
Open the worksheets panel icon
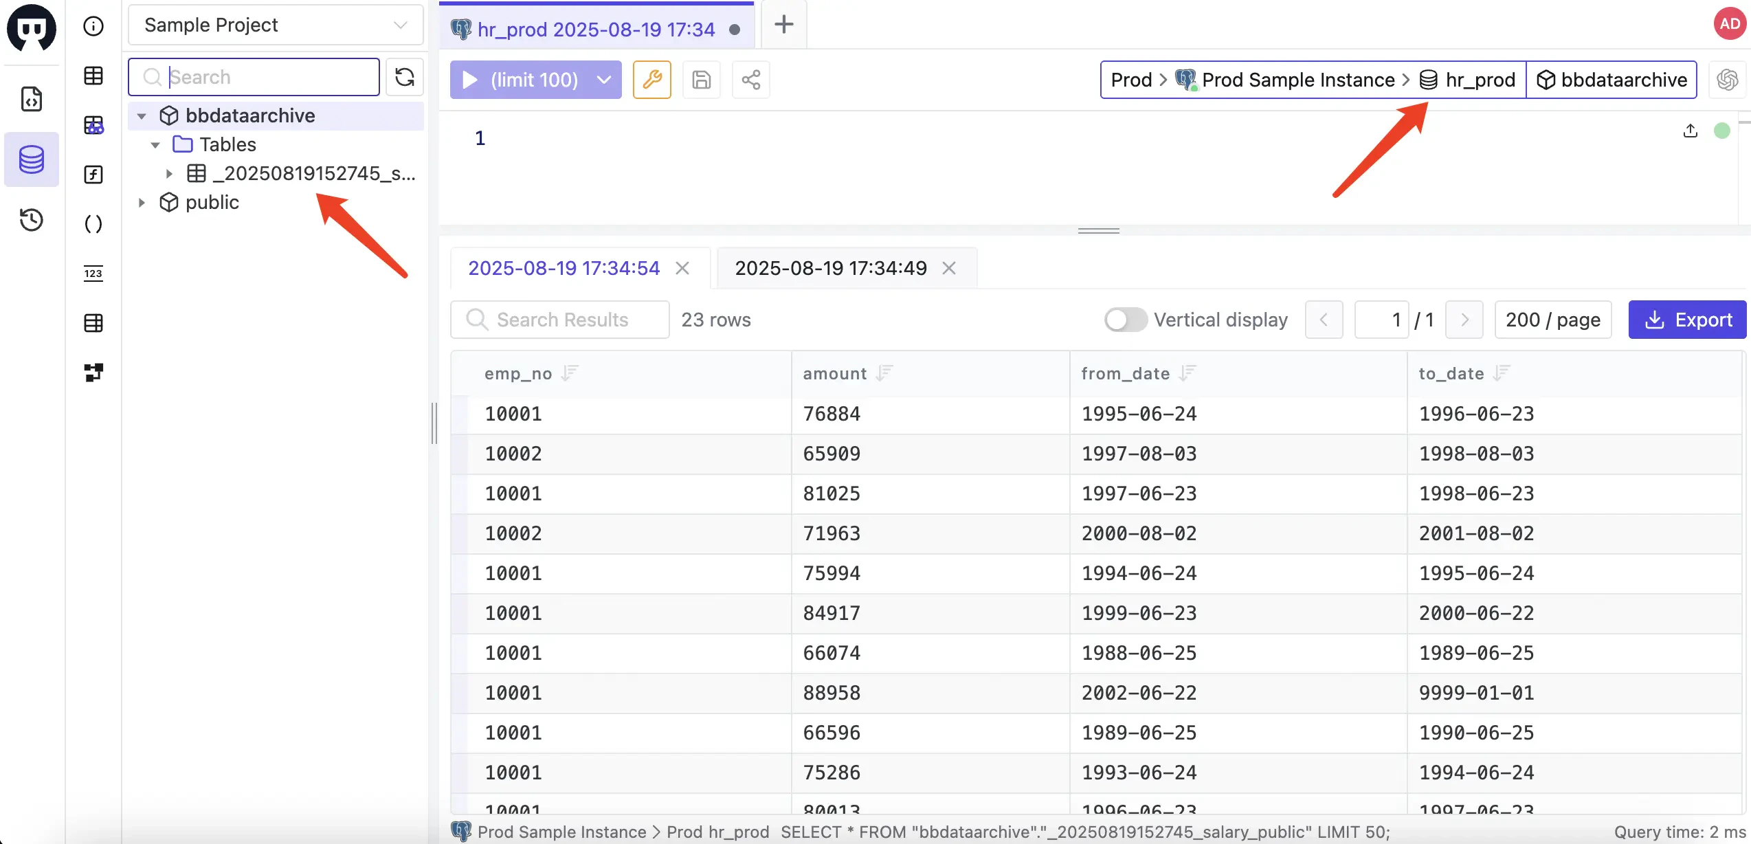coord(32,99)
